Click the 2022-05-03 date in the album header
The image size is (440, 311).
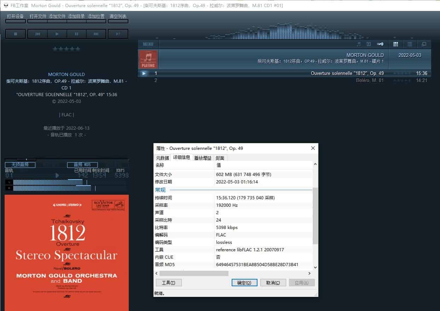(x=410, y=55)
